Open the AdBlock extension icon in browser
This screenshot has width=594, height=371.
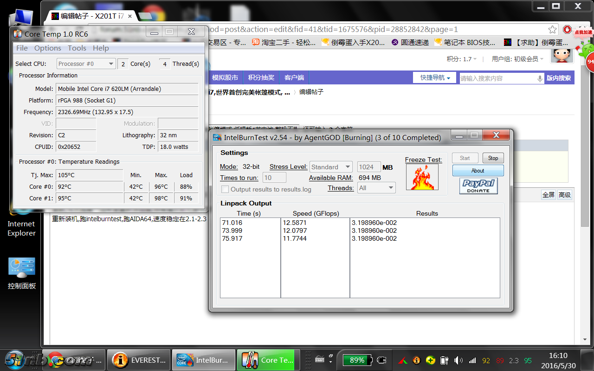click(567, 30)
